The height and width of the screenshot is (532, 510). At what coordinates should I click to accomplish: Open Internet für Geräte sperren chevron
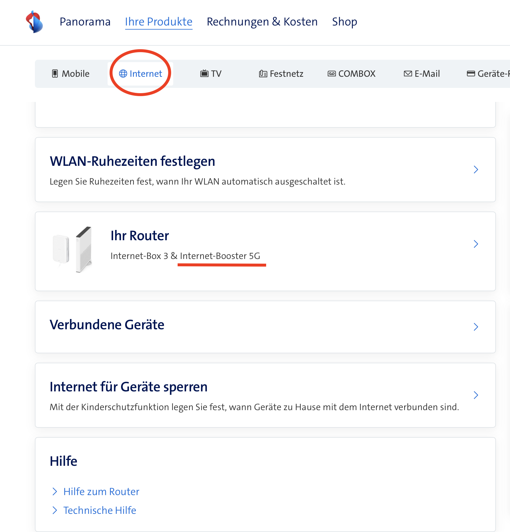[x=476, y=395]
